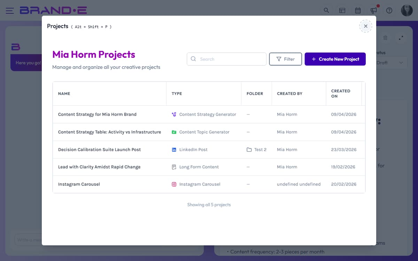Close the Projects dialog
Image resolution: width=418 pixels, height=261 pixels.
coord(366,26)
